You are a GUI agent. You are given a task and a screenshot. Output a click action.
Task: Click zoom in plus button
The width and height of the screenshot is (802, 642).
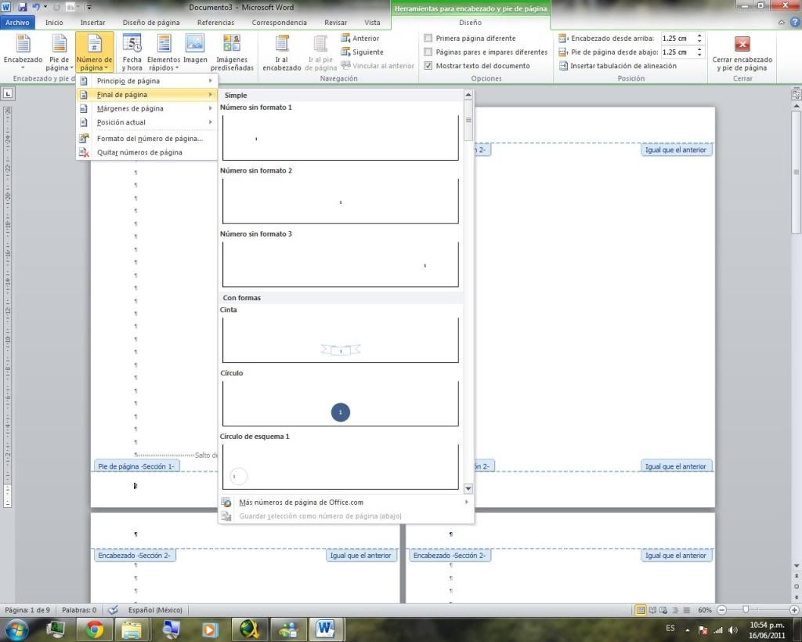pyautogui.click(x=794, y=610)
